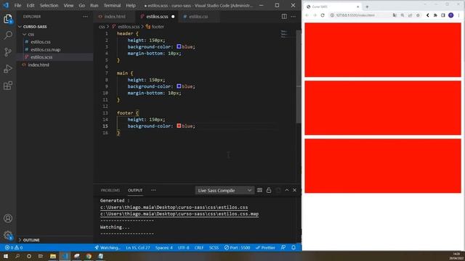
Task: Show more panel tabs via ellipsis
Action: [x=153, y=190]
